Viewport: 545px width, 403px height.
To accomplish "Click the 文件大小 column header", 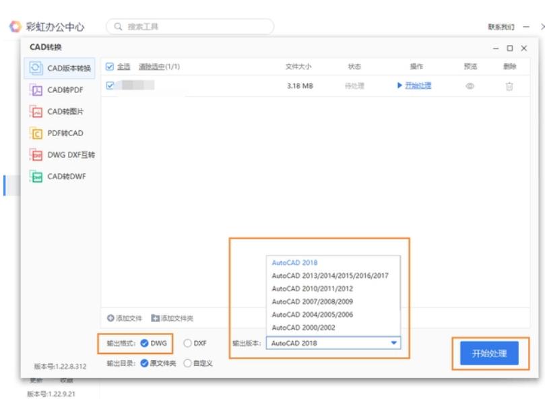I will 298,67.
